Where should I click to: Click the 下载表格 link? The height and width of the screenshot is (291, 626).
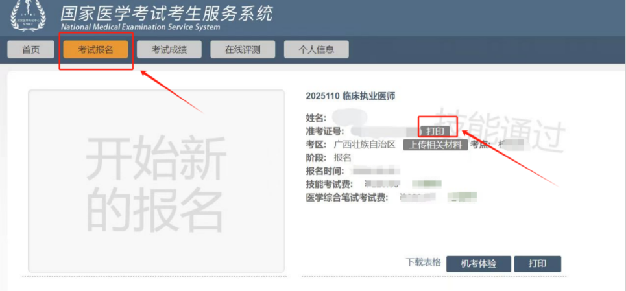coord(423,262)
